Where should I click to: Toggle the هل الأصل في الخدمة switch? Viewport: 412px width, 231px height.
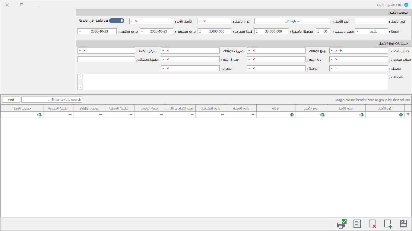point(117,20)
